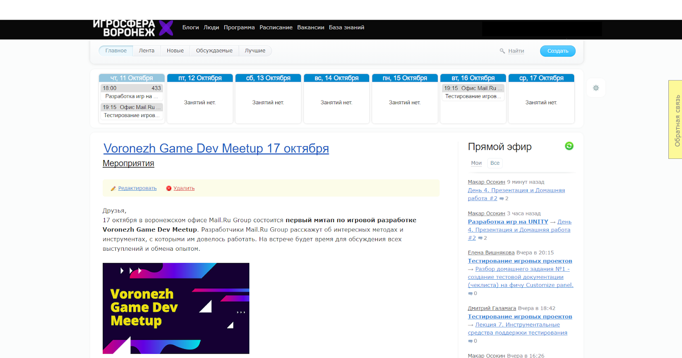This screenshot has height=358, width=682.
Task: Select the Главное tab
Action: coord(116,51)
